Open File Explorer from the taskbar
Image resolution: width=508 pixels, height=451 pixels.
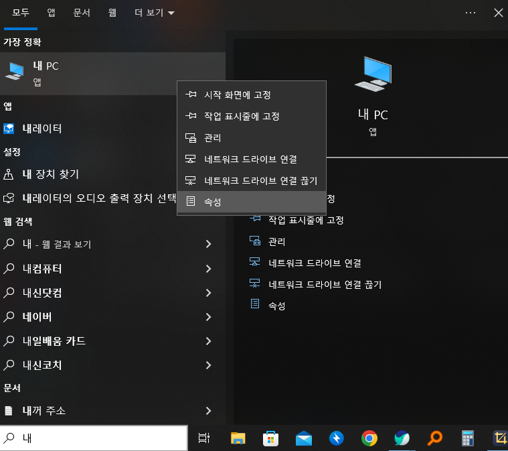[238, 438]
